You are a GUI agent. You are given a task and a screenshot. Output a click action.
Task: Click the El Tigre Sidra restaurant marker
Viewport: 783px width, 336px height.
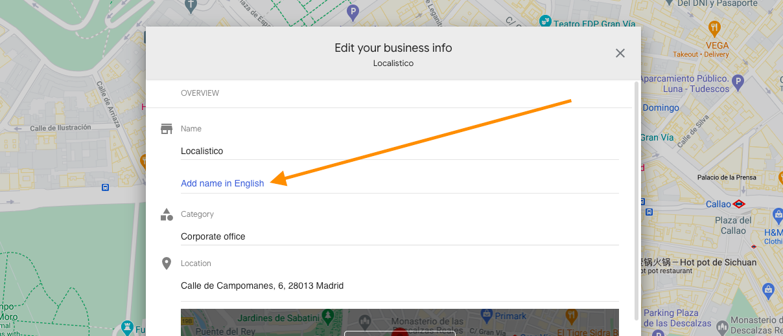pyautogui.click(x=571, y=315)
